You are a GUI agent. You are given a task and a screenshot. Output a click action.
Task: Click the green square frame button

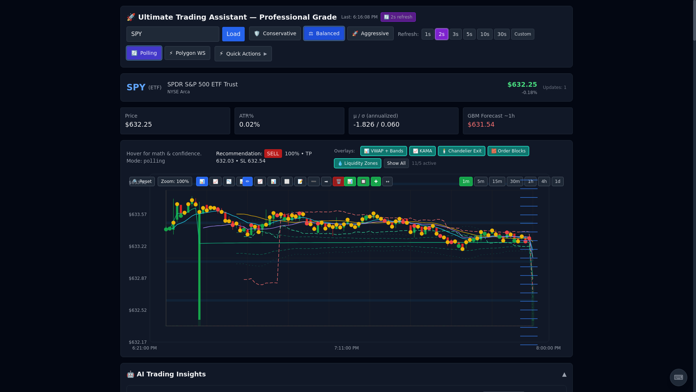click(363, 181)
